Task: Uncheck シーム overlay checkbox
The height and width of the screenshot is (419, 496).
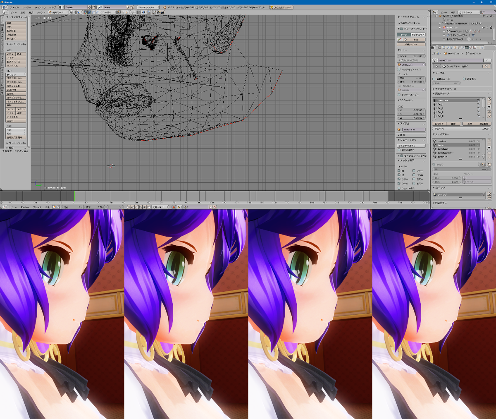Action: click(399, 183)
